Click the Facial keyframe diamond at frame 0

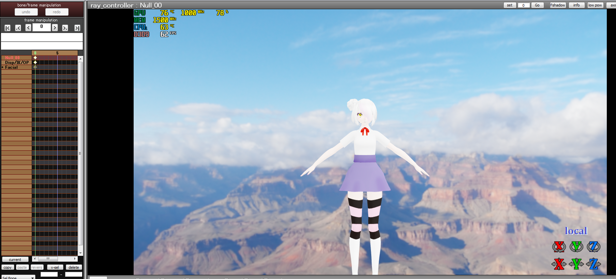click(35, 67)
